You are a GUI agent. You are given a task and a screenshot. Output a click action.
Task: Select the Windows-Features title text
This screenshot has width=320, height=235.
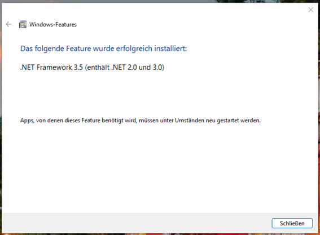(53, 24)
